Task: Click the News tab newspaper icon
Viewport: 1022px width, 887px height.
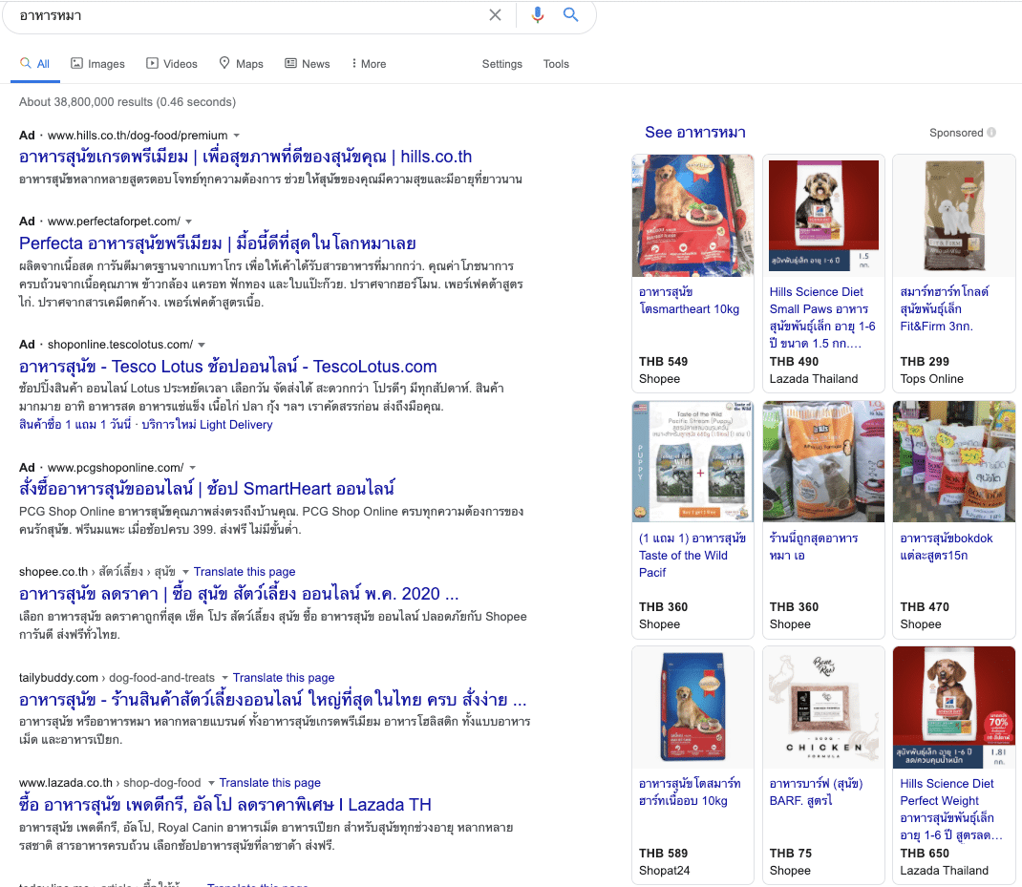Action: tap(290, 63)
